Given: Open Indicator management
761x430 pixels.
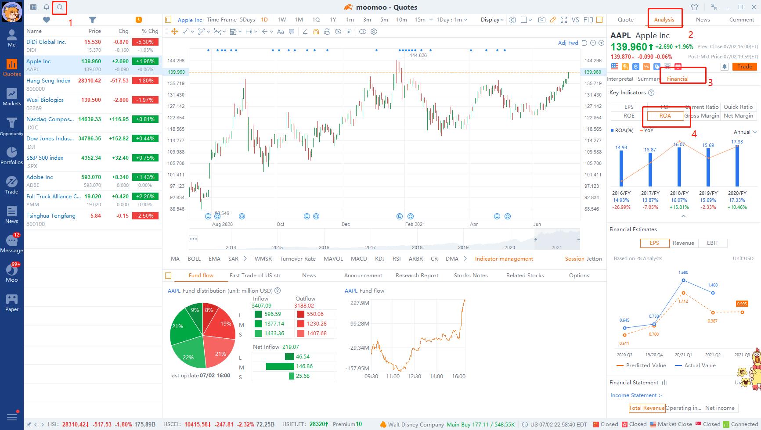Looking at the screenshot, I should click(x=504, y=259).
